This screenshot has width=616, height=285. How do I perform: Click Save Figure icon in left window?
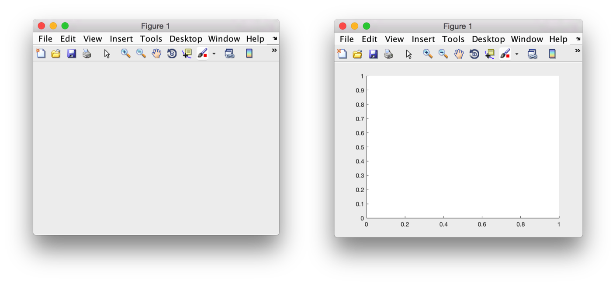(x=72, y=54)
